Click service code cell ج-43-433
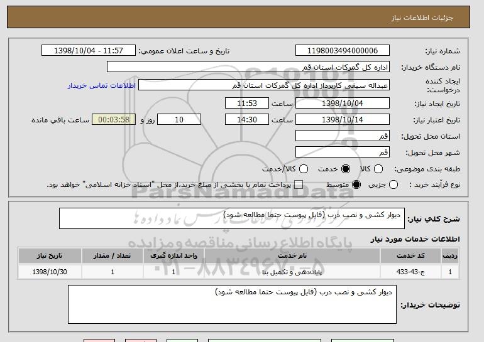Image resolution: width=484 pixels, height=342 pixels. click(411, 272)
